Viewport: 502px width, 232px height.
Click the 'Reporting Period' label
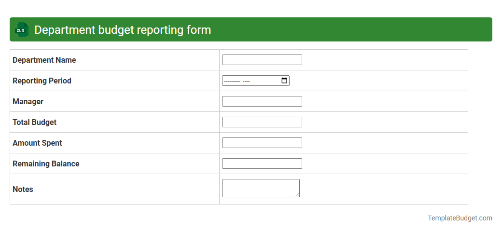click(42, 81)
